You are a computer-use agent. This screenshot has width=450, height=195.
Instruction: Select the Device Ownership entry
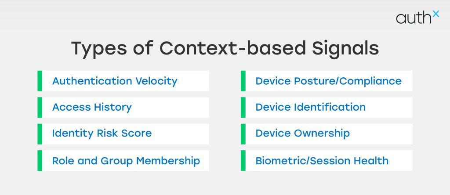pos(302,134)
